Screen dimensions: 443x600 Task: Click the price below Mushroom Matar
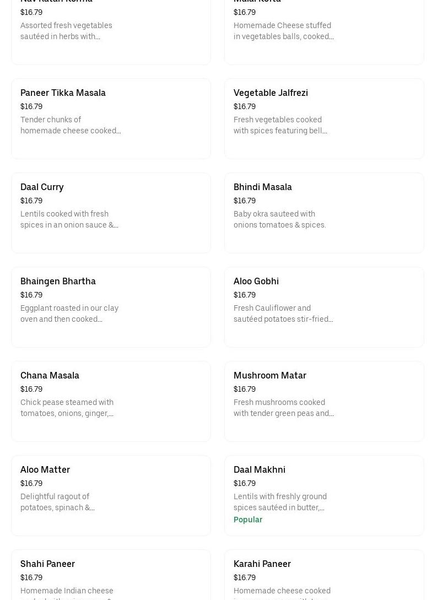244,389
